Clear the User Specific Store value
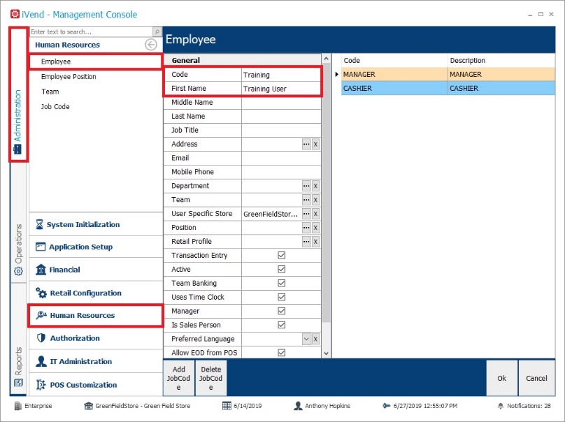Viewport: 565px width, 422px height. (315, 214)
